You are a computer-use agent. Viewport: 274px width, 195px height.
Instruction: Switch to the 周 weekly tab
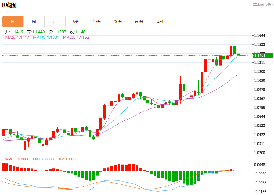(x=34, y=22)
